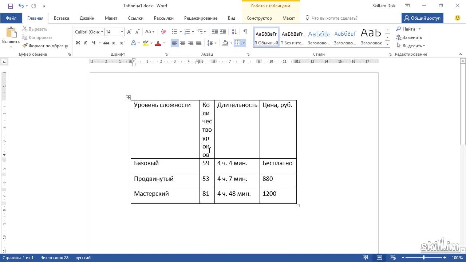Switch to the Рецензирование tab
This screenshot has width=466, height=262.
[201, 18]
